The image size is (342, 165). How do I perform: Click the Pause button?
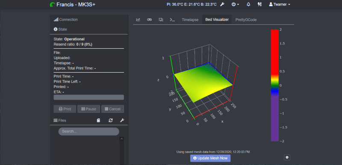(x=88, y=109)
